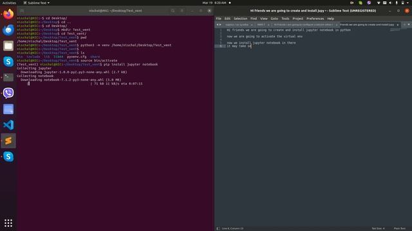Open the Preferences menu
The height and width of the screenshot is (231, 412).
click(315, 19)
